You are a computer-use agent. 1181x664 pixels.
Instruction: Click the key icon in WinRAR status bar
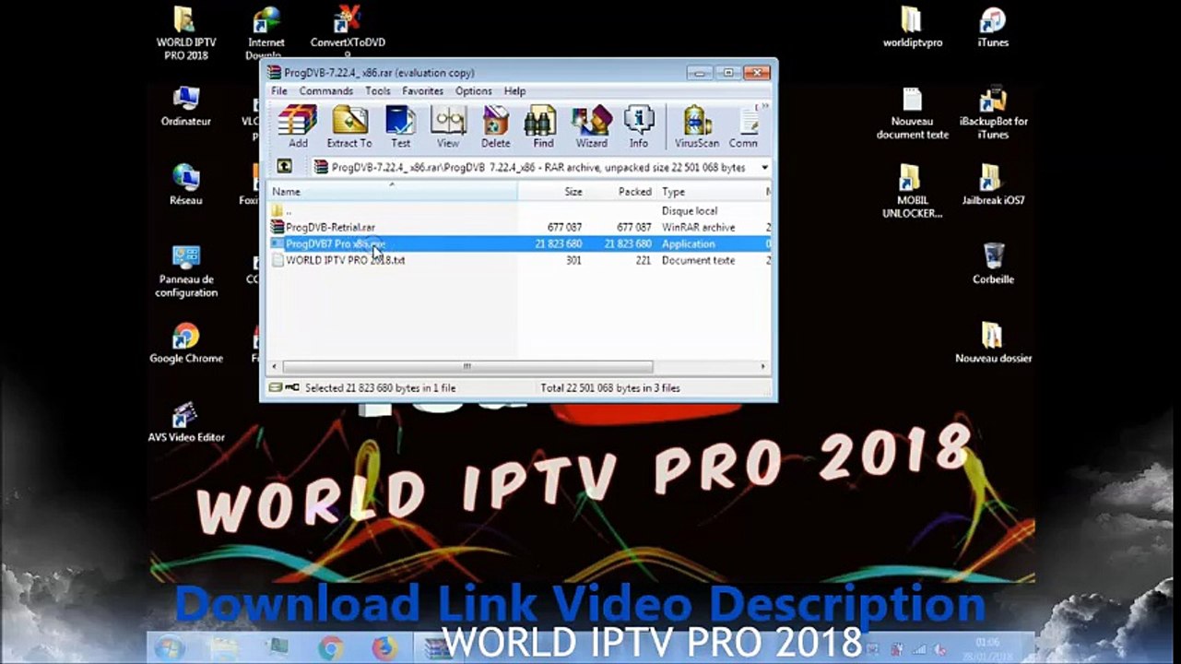tap(291, 388)
